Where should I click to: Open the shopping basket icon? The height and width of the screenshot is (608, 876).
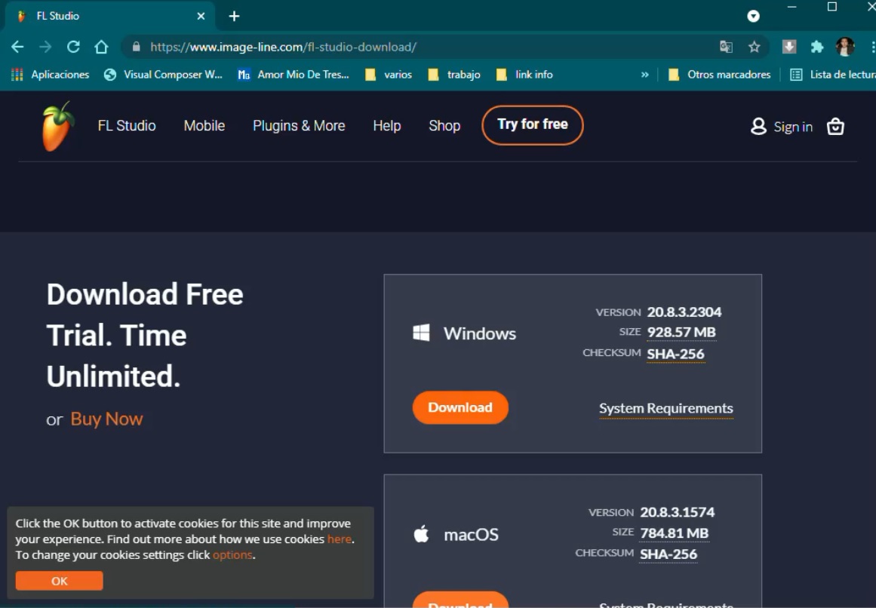[x=835, y=126]
